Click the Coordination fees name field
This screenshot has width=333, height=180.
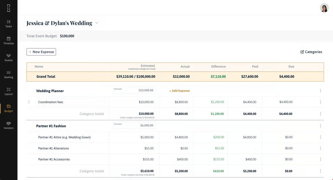click(71, 102)
